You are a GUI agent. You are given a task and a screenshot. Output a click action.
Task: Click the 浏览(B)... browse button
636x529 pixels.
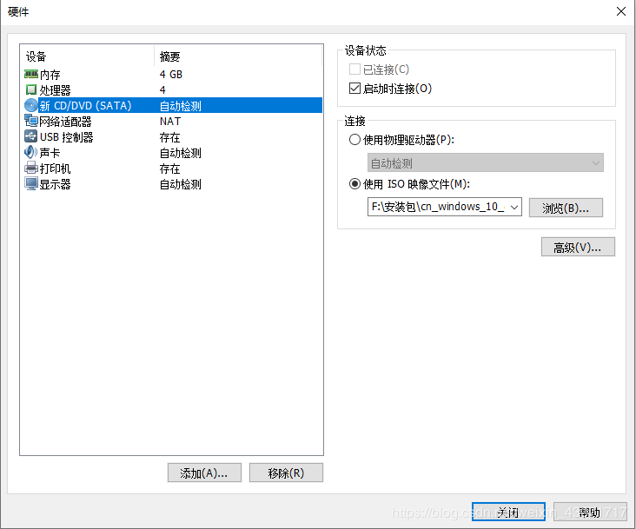(x=566, y=208)
